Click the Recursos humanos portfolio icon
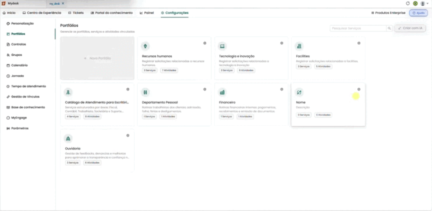 point(145,46)
